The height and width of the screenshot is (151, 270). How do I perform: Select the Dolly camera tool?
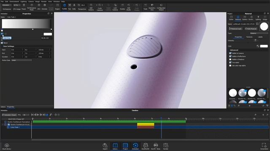click(74, 7)
